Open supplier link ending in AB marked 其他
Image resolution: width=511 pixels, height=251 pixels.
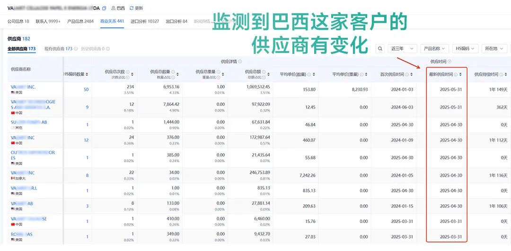[x=29, y=122]
